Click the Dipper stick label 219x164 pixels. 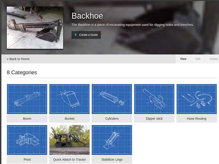154,119
